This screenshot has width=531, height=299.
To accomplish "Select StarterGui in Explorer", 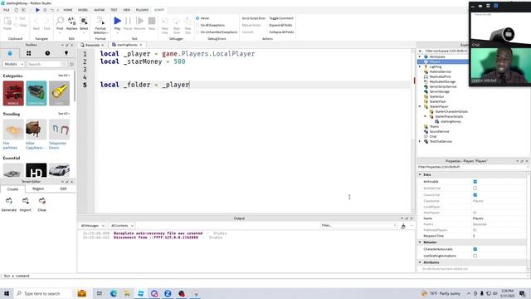I will coord(436,96).
